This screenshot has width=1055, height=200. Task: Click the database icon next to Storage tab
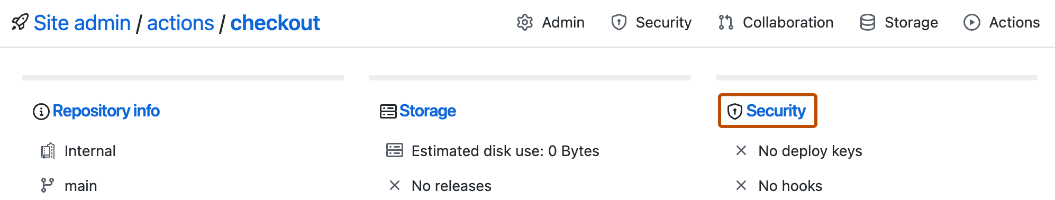click(x=867, y=23)
